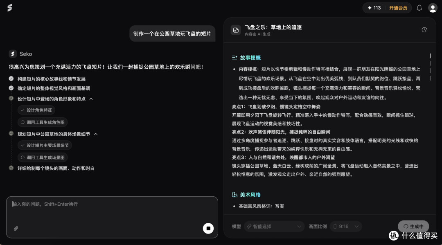Viewport: 442px width, 245px height.
Task: Click the document icon beside 飞盘之乐 title
Action: click(x=236, y=30)
